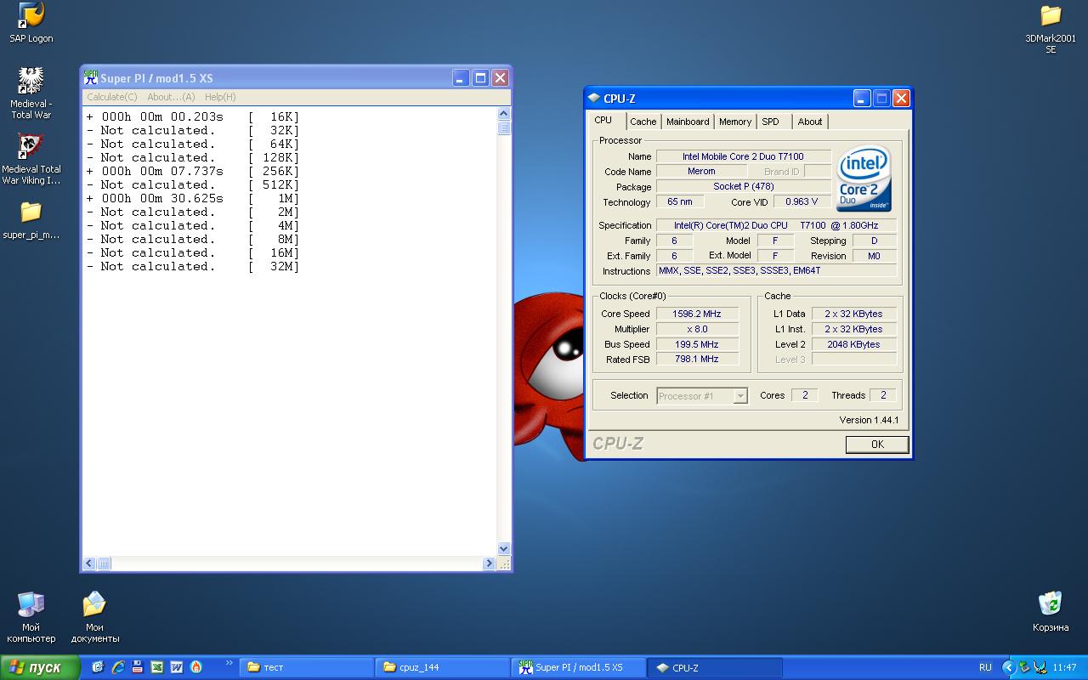This screenshot has width=1088, height=680.
Task: Click the taskbar clock showing 11:47
Action: pos(1064,667)
